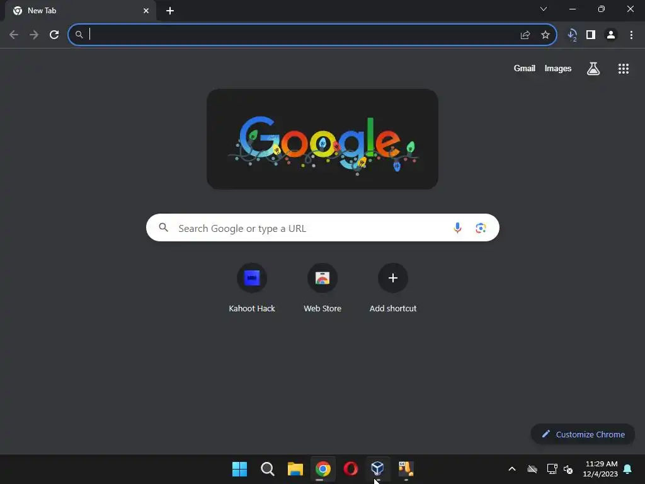Reload the page with the refresh icon

tap(54, 35)
